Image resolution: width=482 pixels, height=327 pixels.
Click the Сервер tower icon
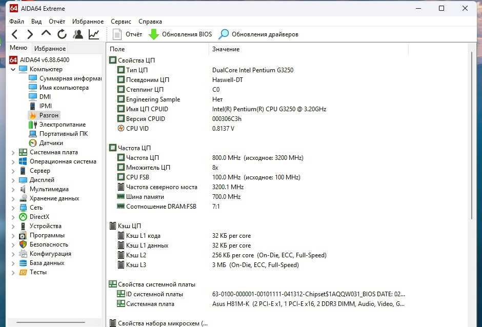[x=23, y=171]
